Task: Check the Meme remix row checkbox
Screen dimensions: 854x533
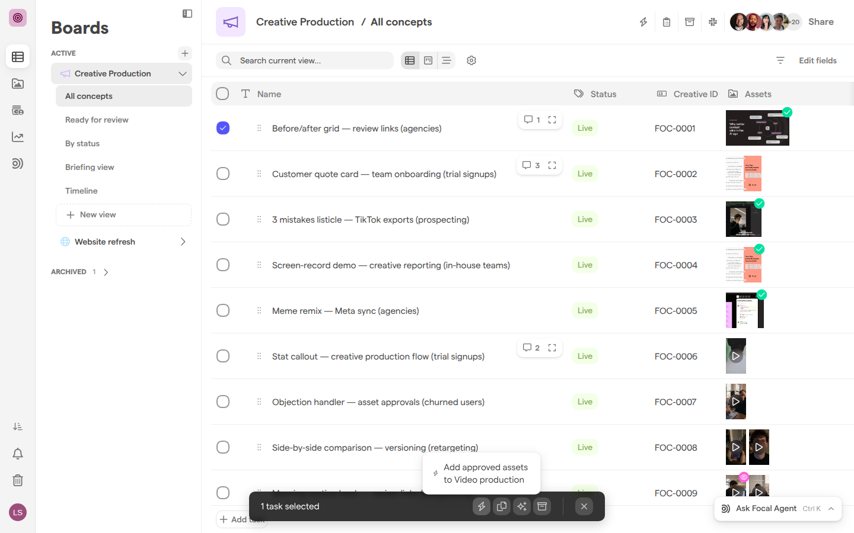Action: (x=223, y=310)
